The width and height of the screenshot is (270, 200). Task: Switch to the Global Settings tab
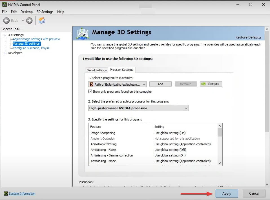click(x=97, y=70)
